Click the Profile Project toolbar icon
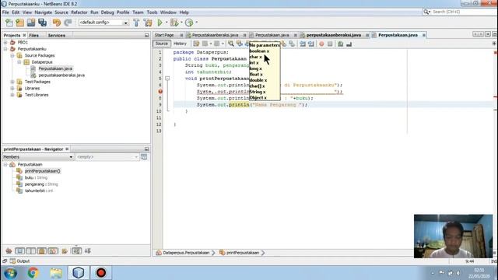 point(189,23)
